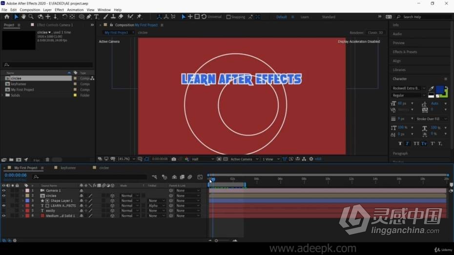Select the Standard workspace

[329, 17]
